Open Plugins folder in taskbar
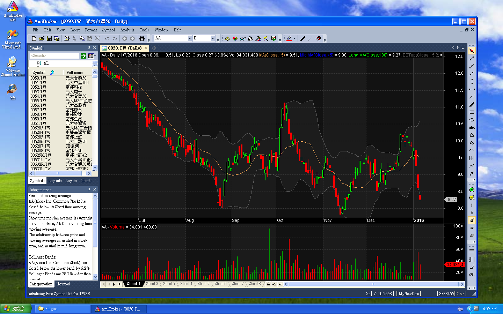This screenshot has height=314, width=503. tap(62, 309)
